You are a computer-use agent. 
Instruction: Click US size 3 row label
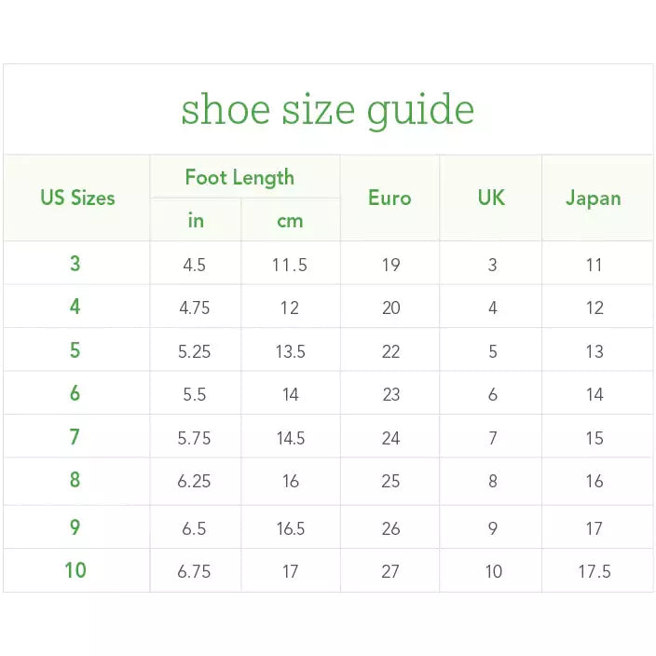point(75,264)
